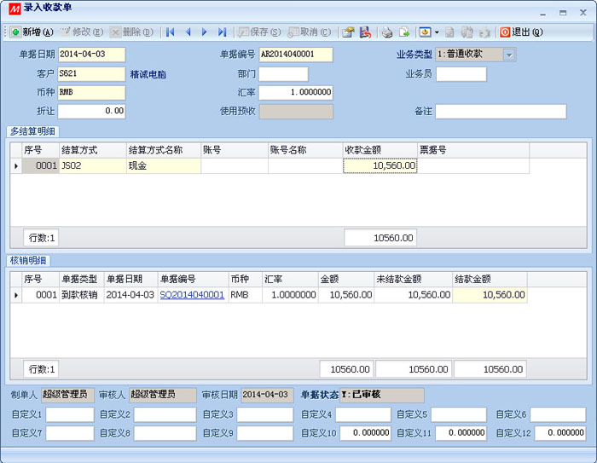Open the 业务类型 dropdown arrow
This screenshot has height=463, width=597.
pos(509,55)
